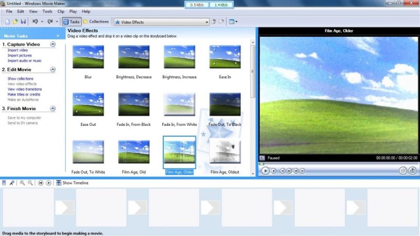Open the Views dropdown button
Screen dimensions: 420x236
[233, 22]
